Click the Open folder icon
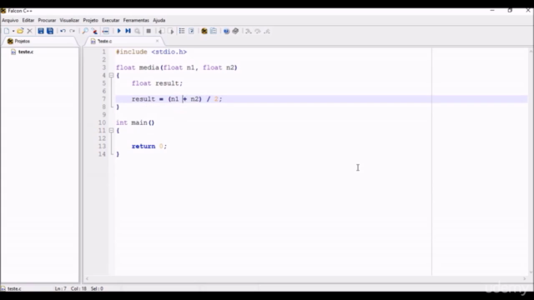 (20, 31)
